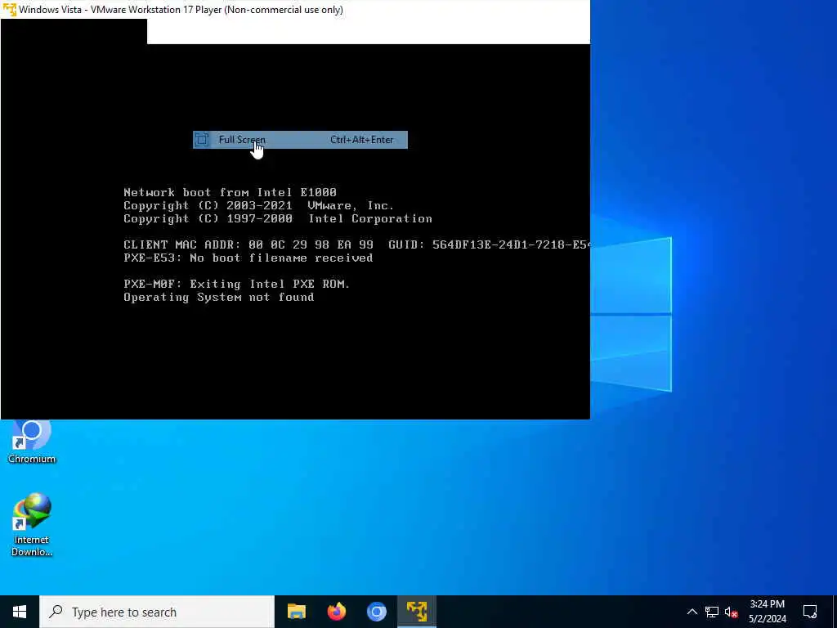Image resolution: width=837 pixels, height=628 pixels.
Task: Click the VMware Player title bar icon
Action: (x=10, y=10)
